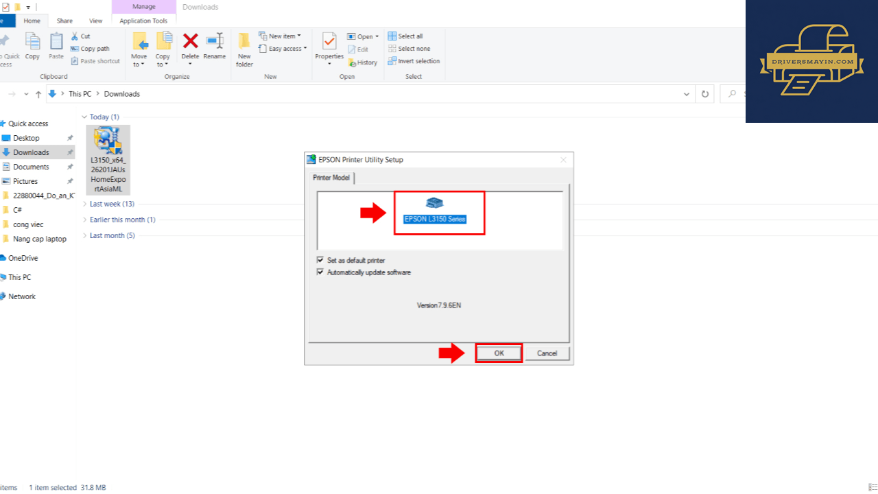Close the EPSON Printer Utility Setup dialog
Viewport: 878px width, 494px height.
pyautogui.click(x=564, y=160)
